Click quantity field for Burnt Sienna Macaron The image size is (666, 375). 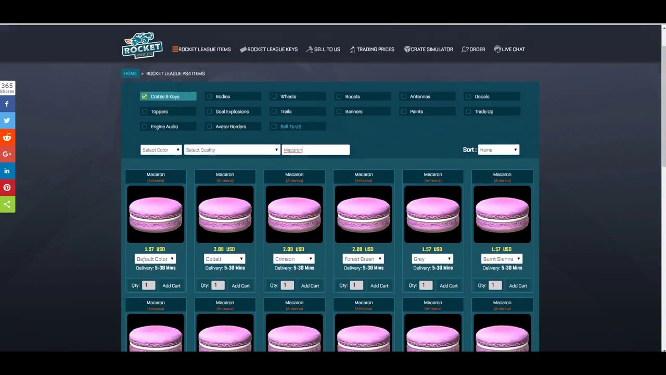point(495,285)
